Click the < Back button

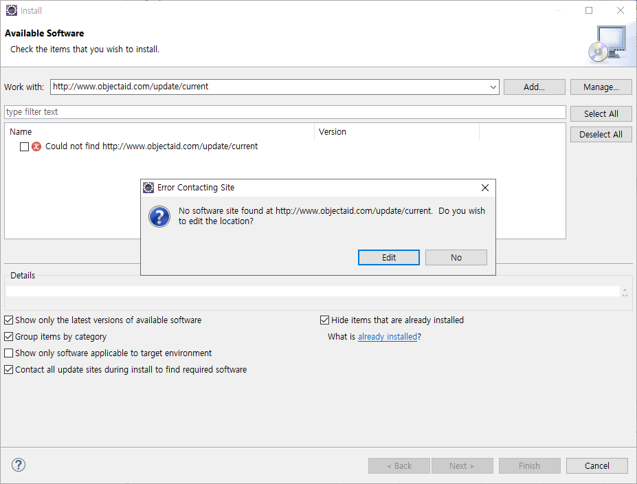pos(399,465)
